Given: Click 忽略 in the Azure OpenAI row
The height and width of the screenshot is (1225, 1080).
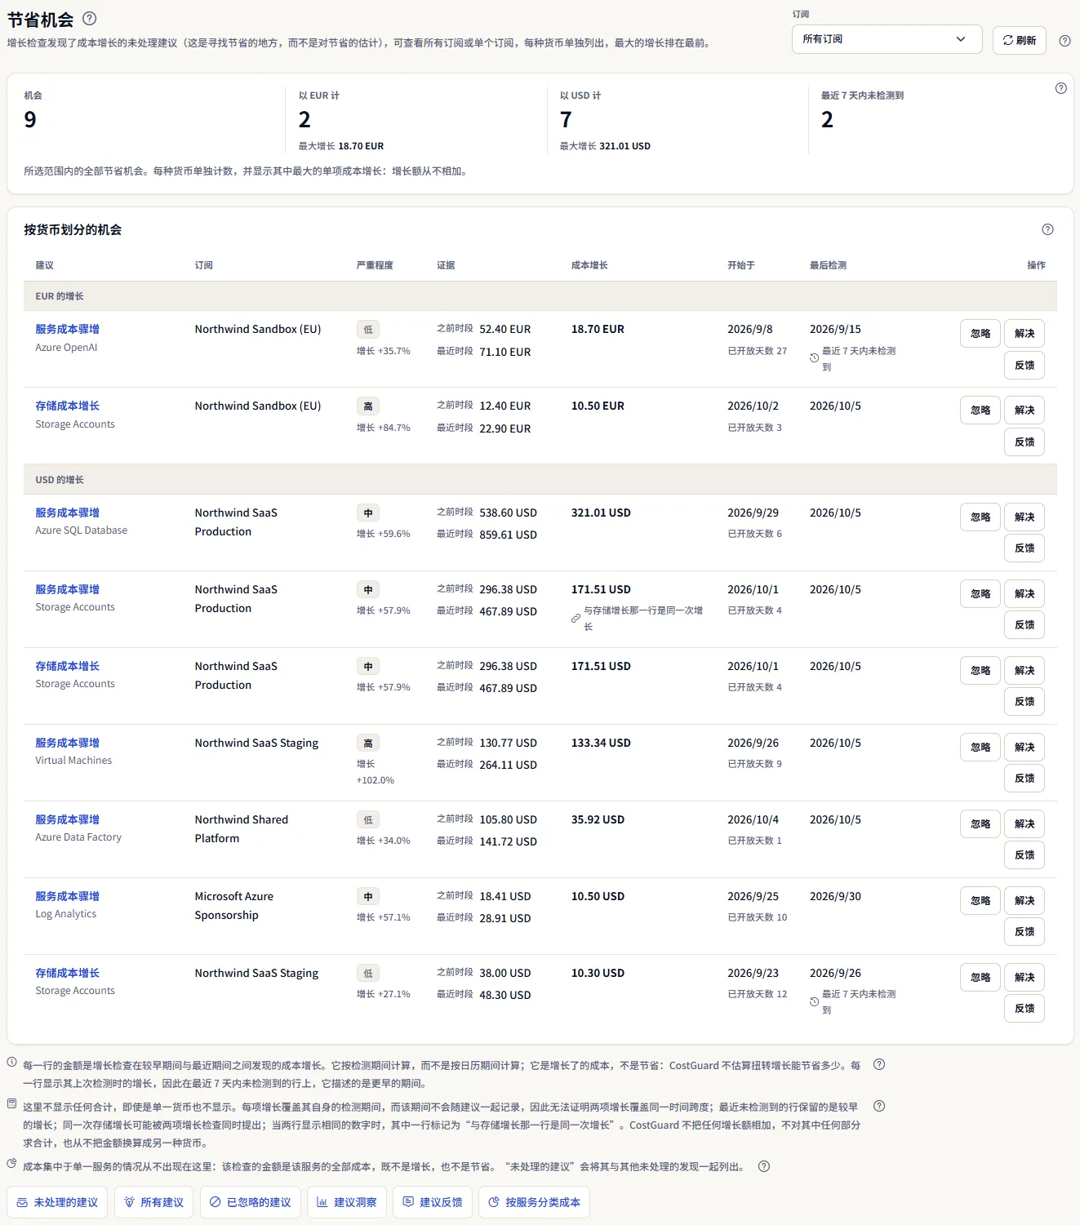Looking at the screenshot, I should [980, 333].
